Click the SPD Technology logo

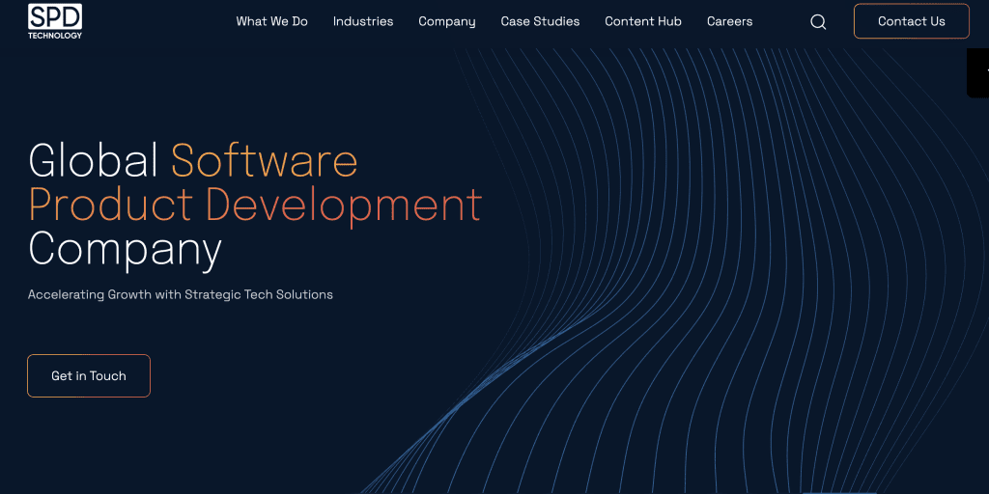(x=55, y=16)
